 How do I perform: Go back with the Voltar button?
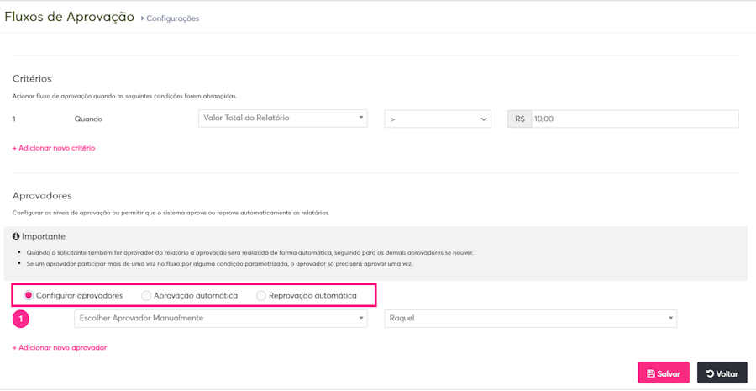722,373
